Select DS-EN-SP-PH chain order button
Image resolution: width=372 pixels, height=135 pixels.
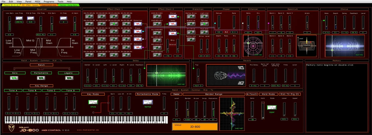point(89,55)
